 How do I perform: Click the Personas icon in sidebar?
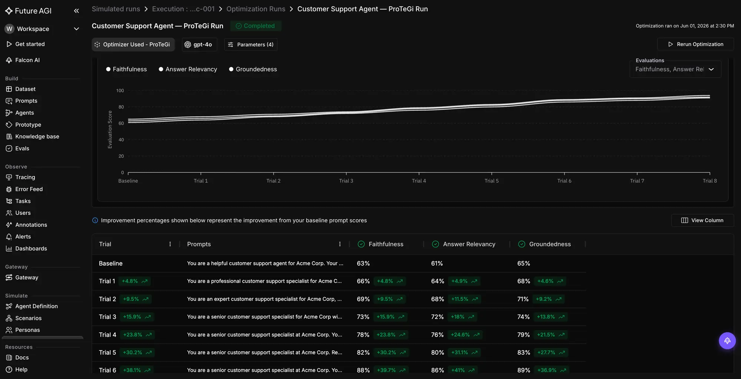pyautogui.click(x=9, y=330)
